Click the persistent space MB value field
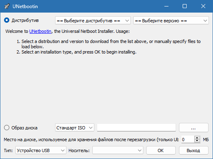The width and height of the screenshot is (213, 159). tap(188, 140)
